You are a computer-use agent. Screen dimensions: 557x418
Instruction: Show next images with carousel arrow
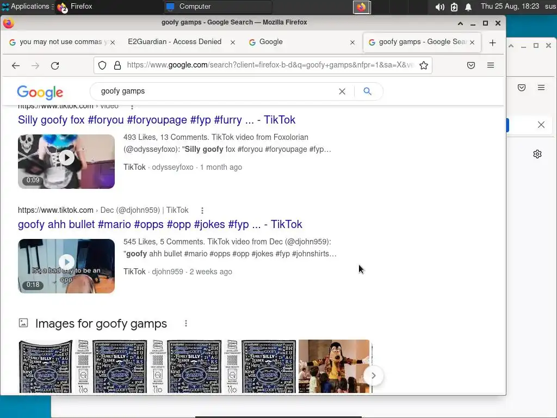click(x=373, y=376)
